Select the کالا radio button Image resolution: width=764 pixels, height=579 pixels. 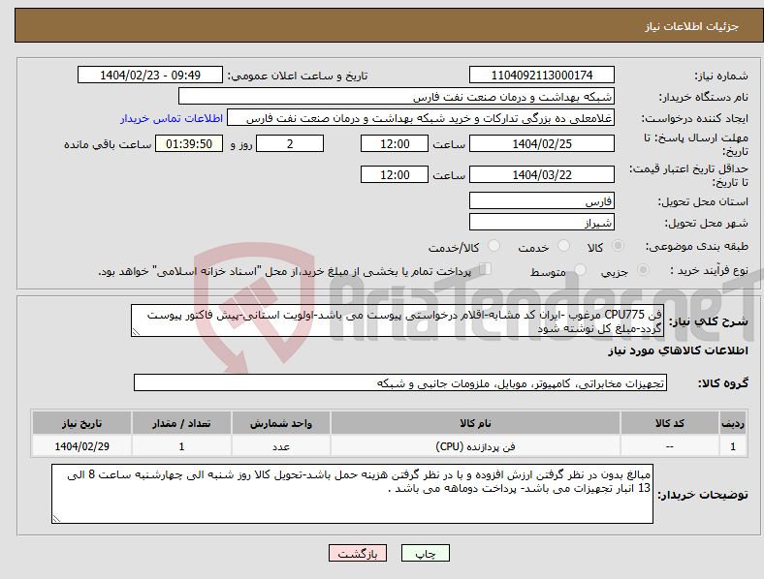click(618, 246)
